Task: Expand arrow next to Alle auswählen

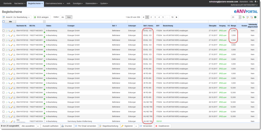Action: 38,126
